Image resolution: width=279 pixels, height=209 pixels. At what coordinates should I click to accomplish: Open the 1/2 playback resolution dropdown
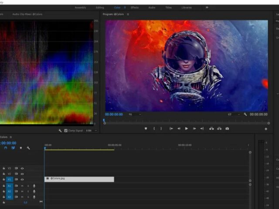(x=233, y=115)
